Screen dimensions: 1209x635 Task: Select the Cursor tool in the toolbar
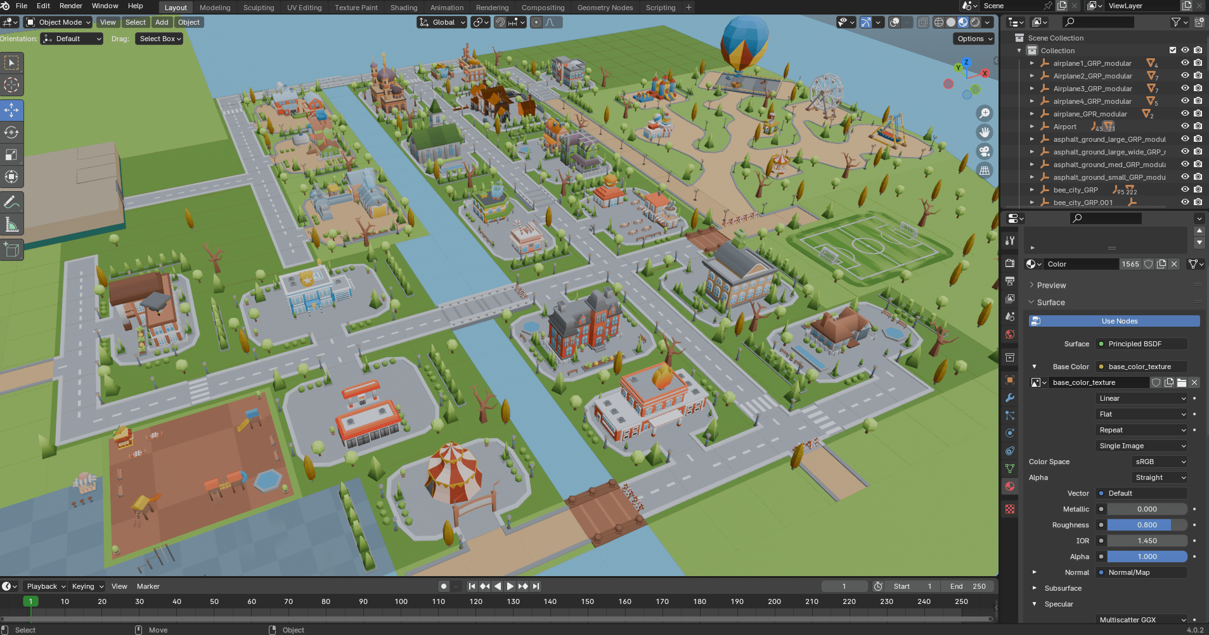[x=11, y=85]
